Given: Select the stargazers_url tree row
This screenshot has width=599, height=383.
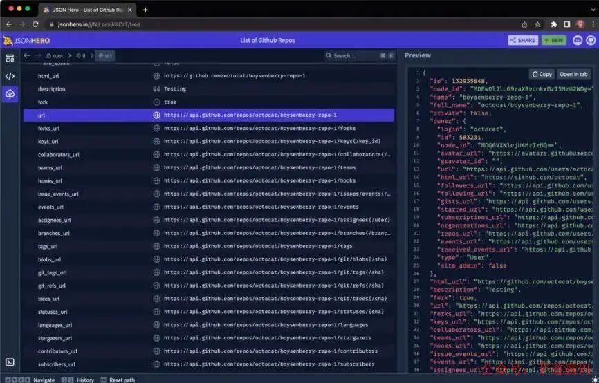Looking at the screenshot, I should (209, 338).
